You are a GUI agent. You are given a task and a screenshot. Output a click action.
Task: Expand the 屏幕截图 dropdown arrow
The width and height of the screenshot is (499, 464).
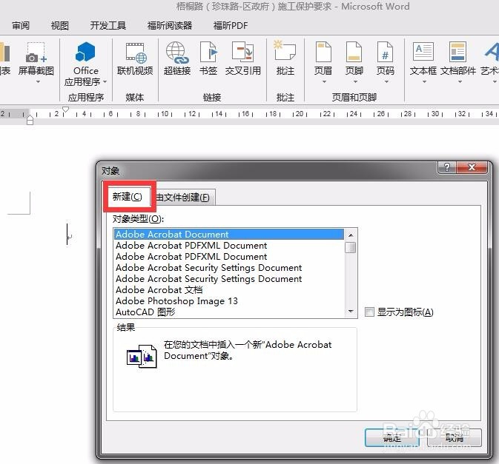coord(39,82)
